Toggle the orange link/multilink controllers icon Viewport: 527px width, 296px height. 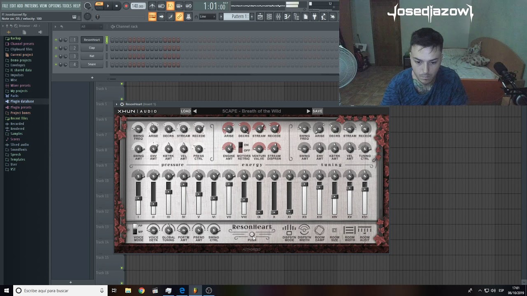pyautogui.click(x=180, y=16)
